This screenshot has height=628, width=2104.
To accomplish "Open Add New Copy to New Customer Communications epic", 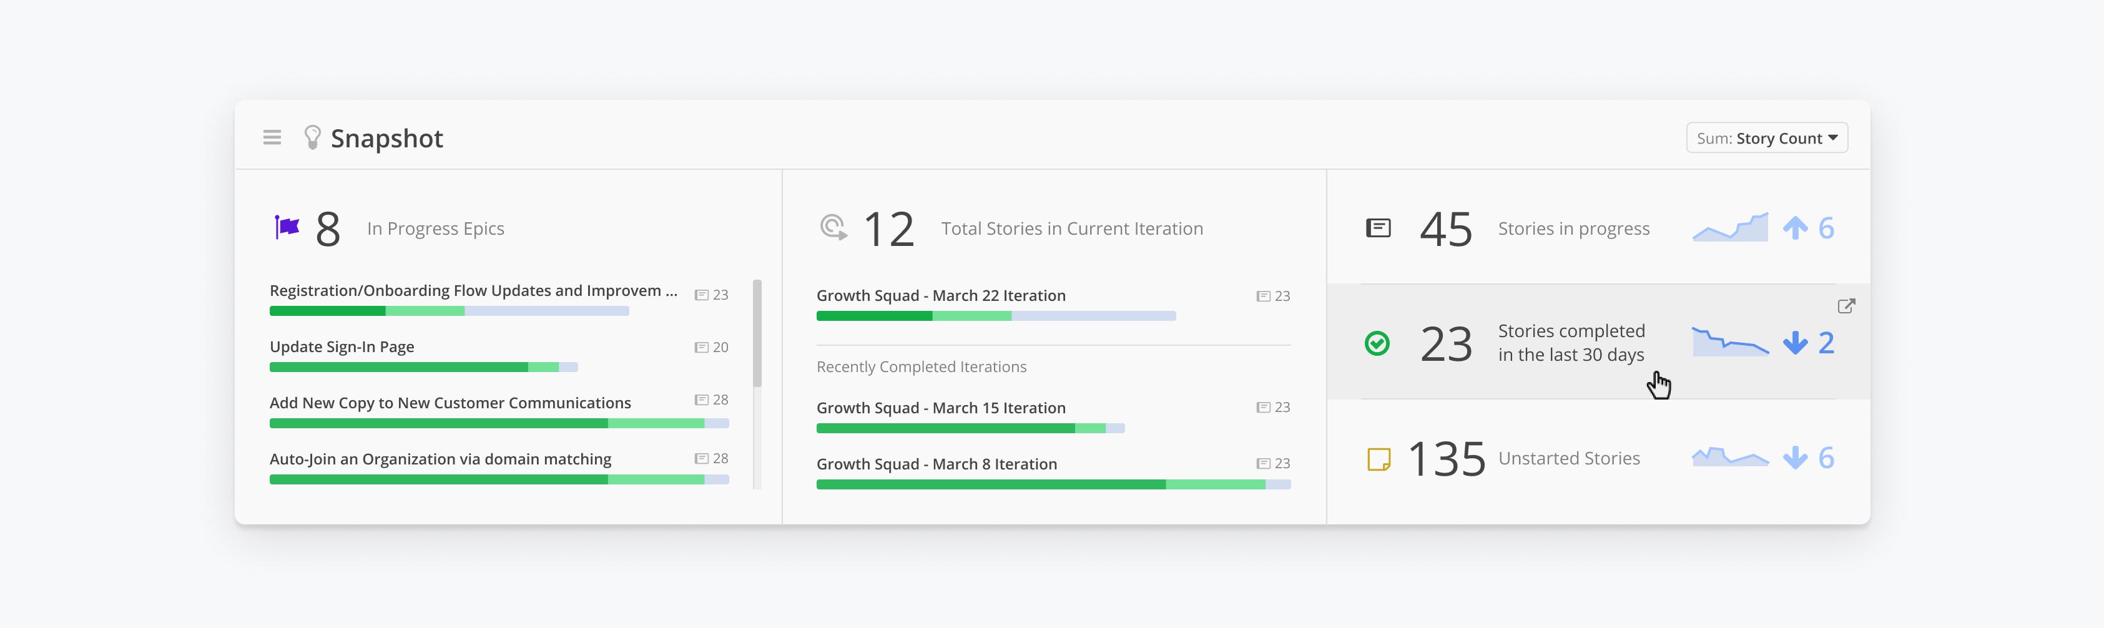I will (450, 403).
